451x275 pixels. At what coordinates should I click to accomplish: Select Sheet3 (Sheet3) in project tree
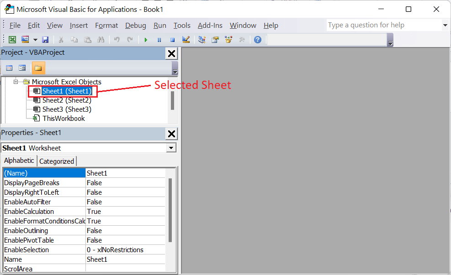click(67, 109)
